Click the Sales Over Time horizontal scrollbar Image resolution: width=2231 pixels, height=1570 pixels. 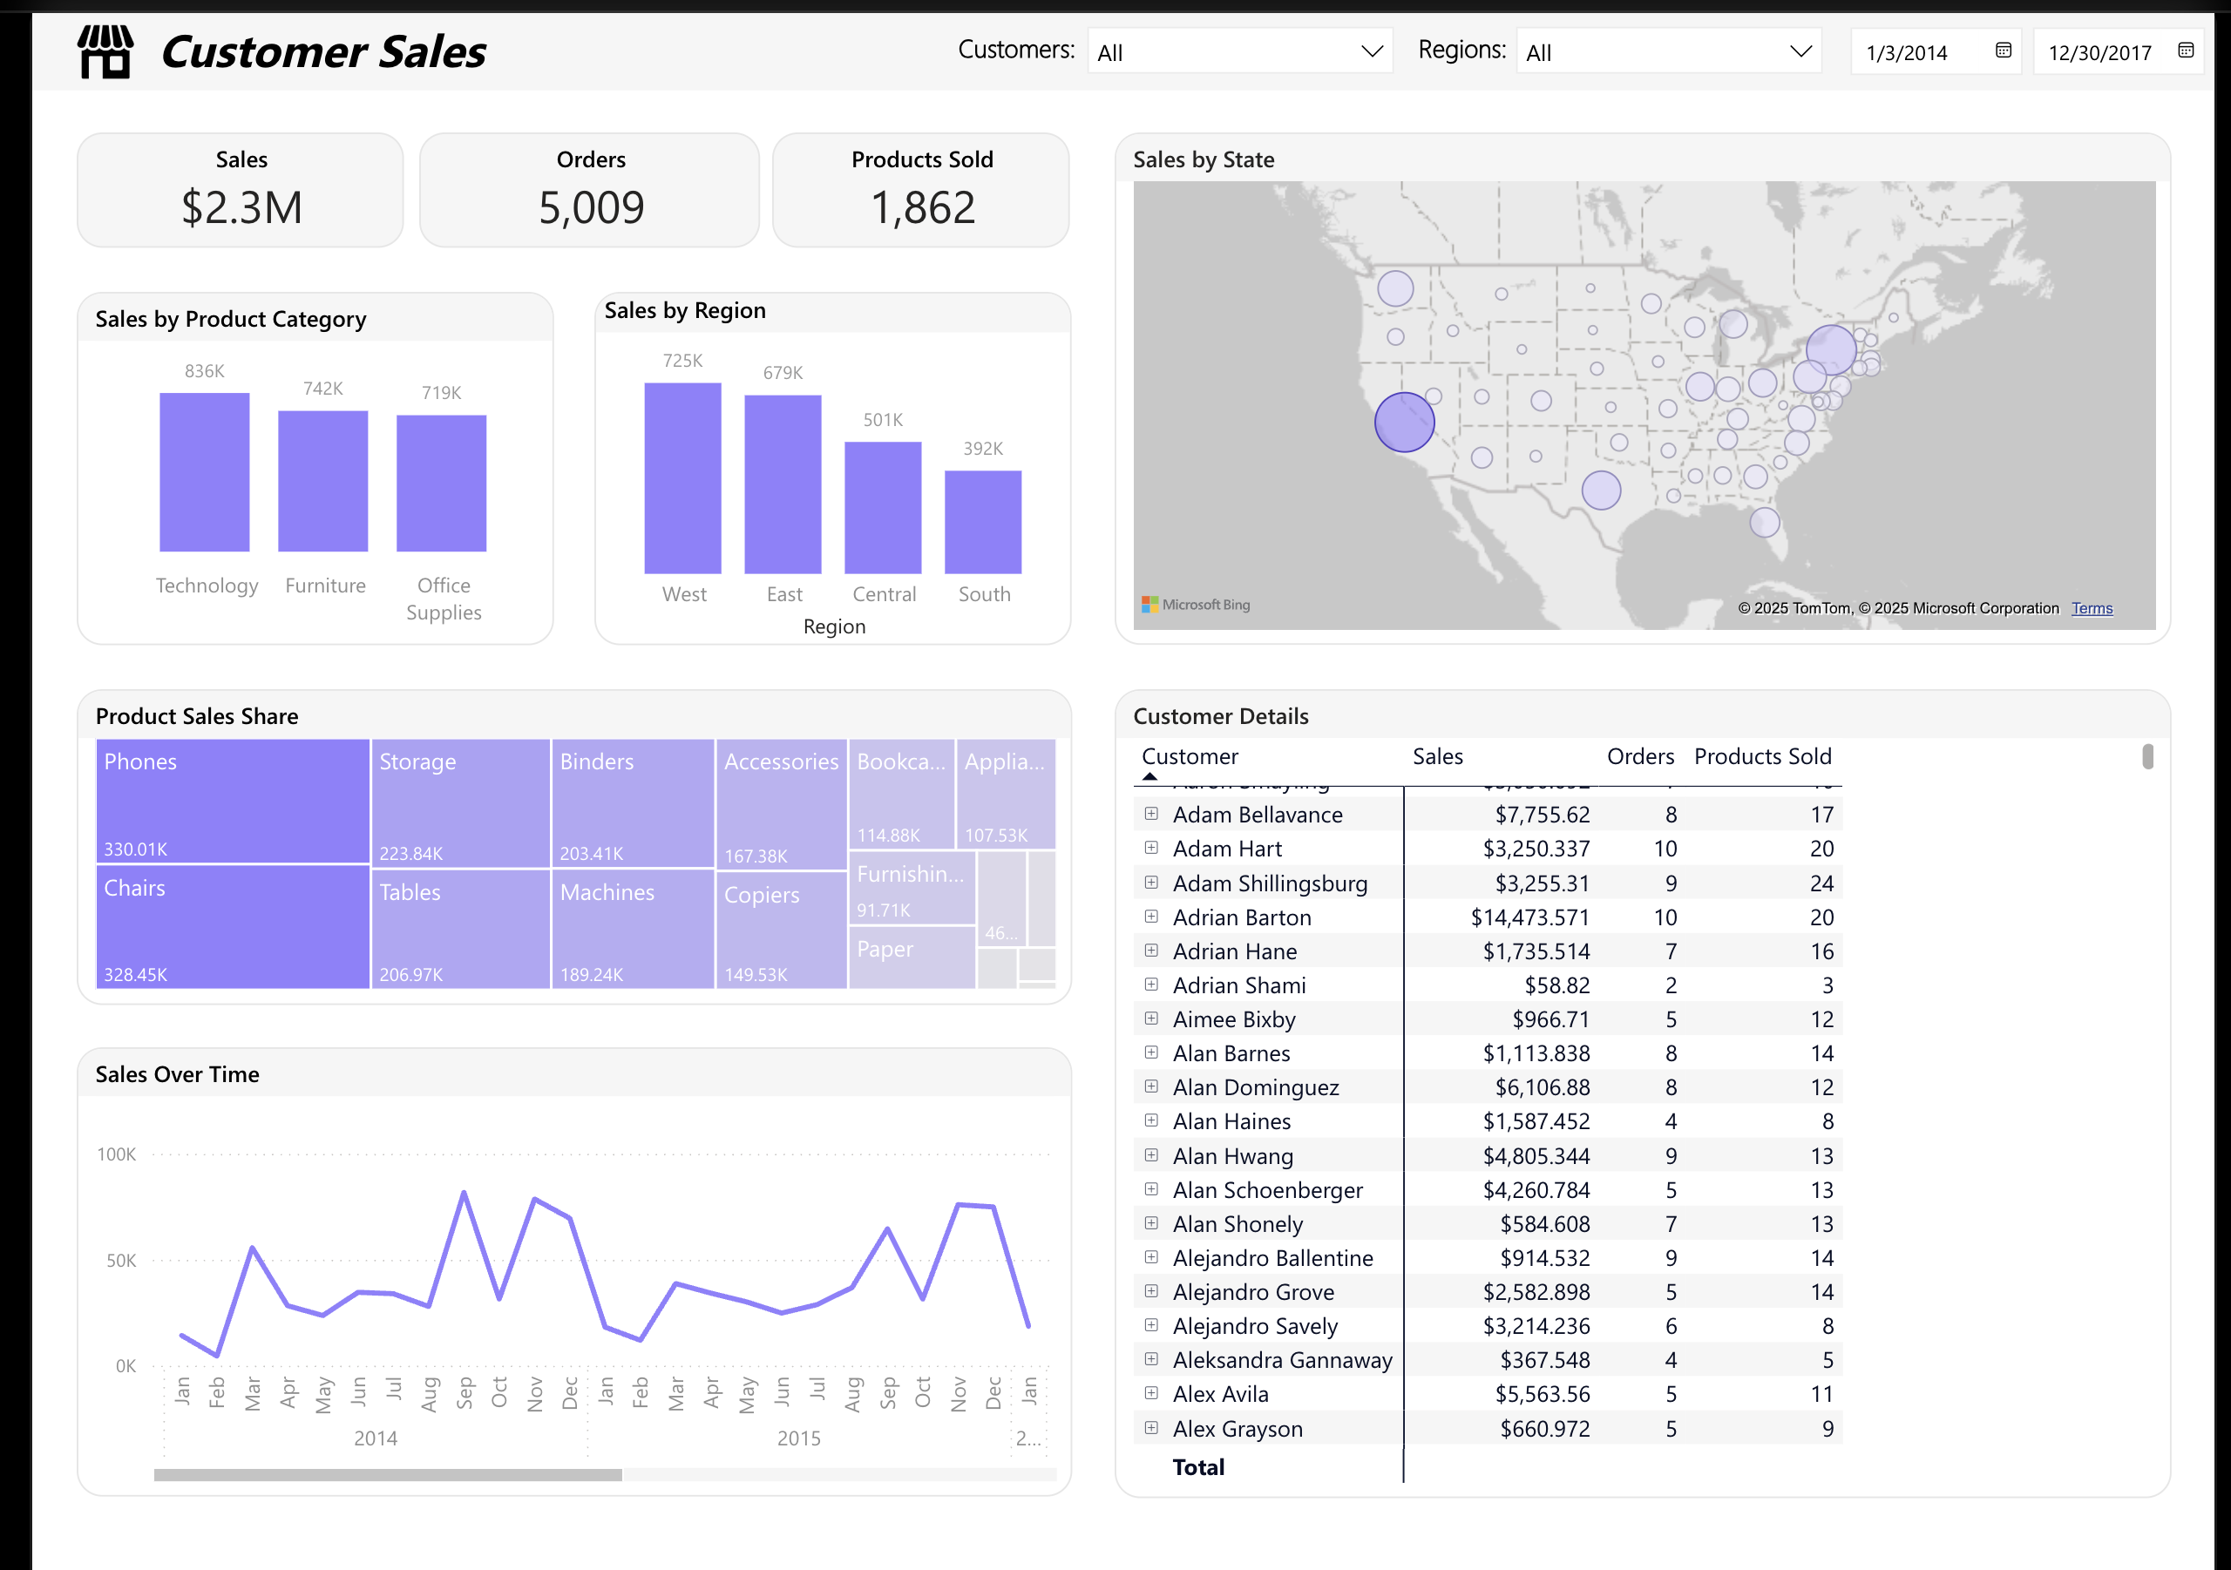[389, 1475]
